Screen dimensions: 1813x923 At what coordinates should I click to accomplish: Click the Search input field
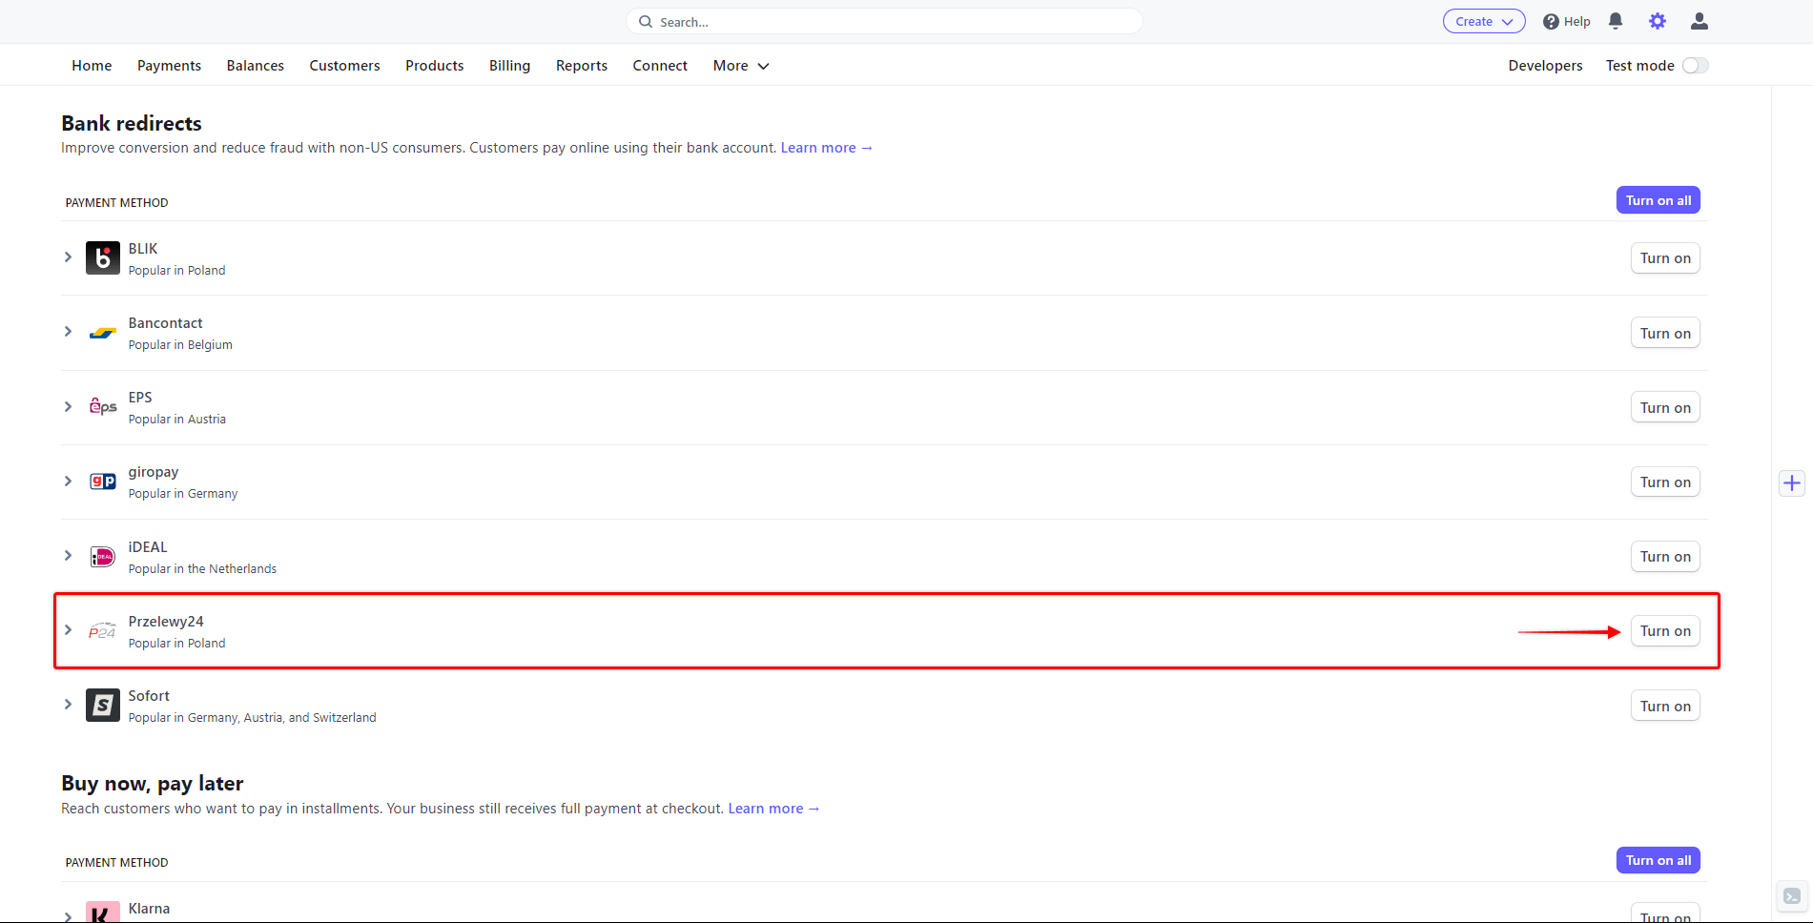tap(884, 22)
